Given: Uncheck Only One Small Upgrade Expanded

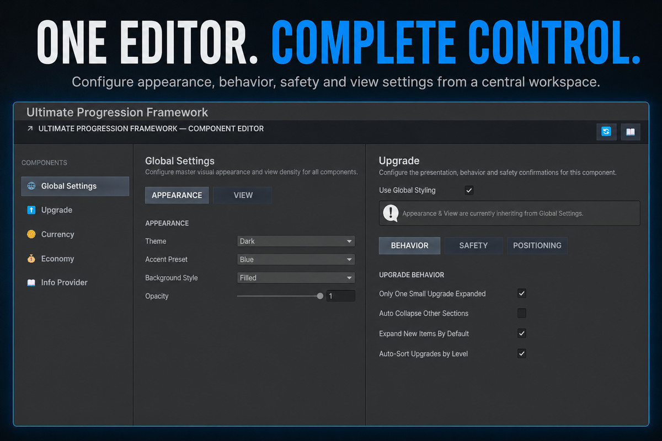Looking at the screenshot, I should click(x=521, y=293).
